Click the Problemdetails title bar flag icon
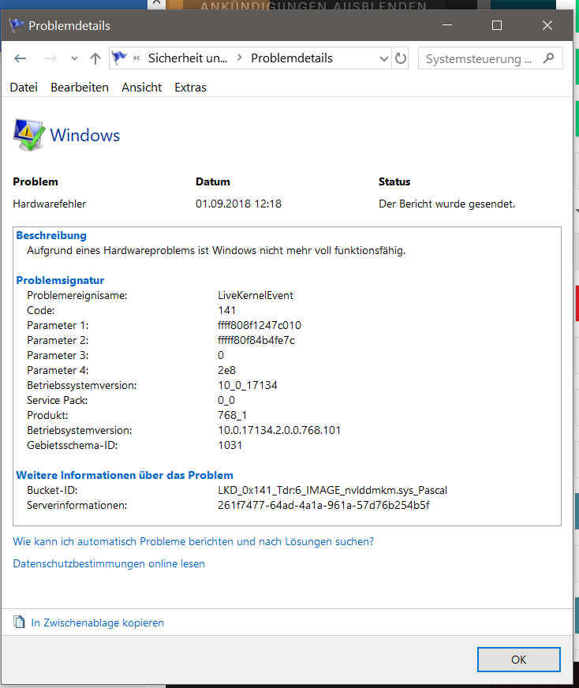579x688 pixels. click(x=17, y=25)
